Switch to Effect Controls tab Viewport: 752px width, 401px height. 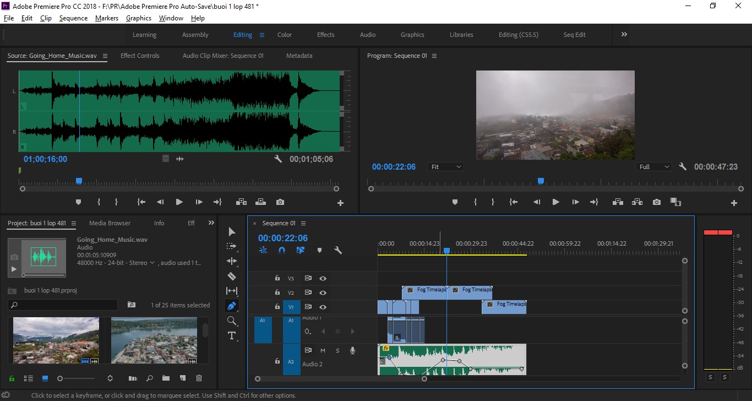coord(140,56)
